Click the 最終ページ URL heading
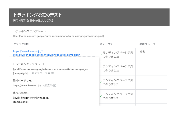 click(x=22, y=81)
